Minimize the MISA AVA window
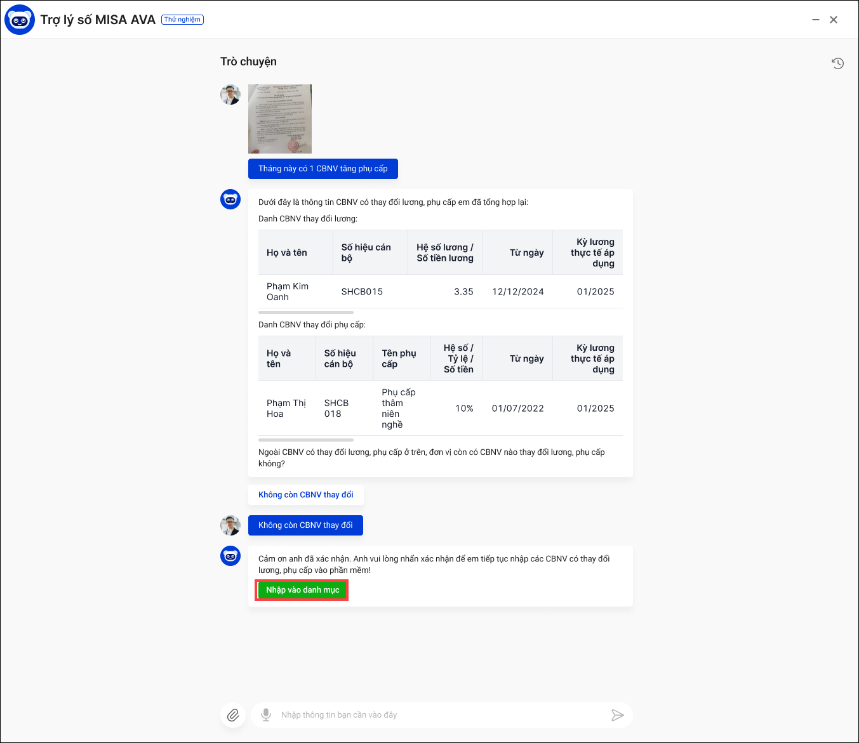Viewport: 859px width, 743px height. (x=816, y=20)
